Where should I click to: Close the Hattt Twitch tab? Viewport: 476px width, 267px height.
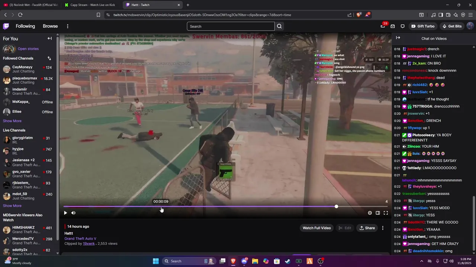point(179,5)
